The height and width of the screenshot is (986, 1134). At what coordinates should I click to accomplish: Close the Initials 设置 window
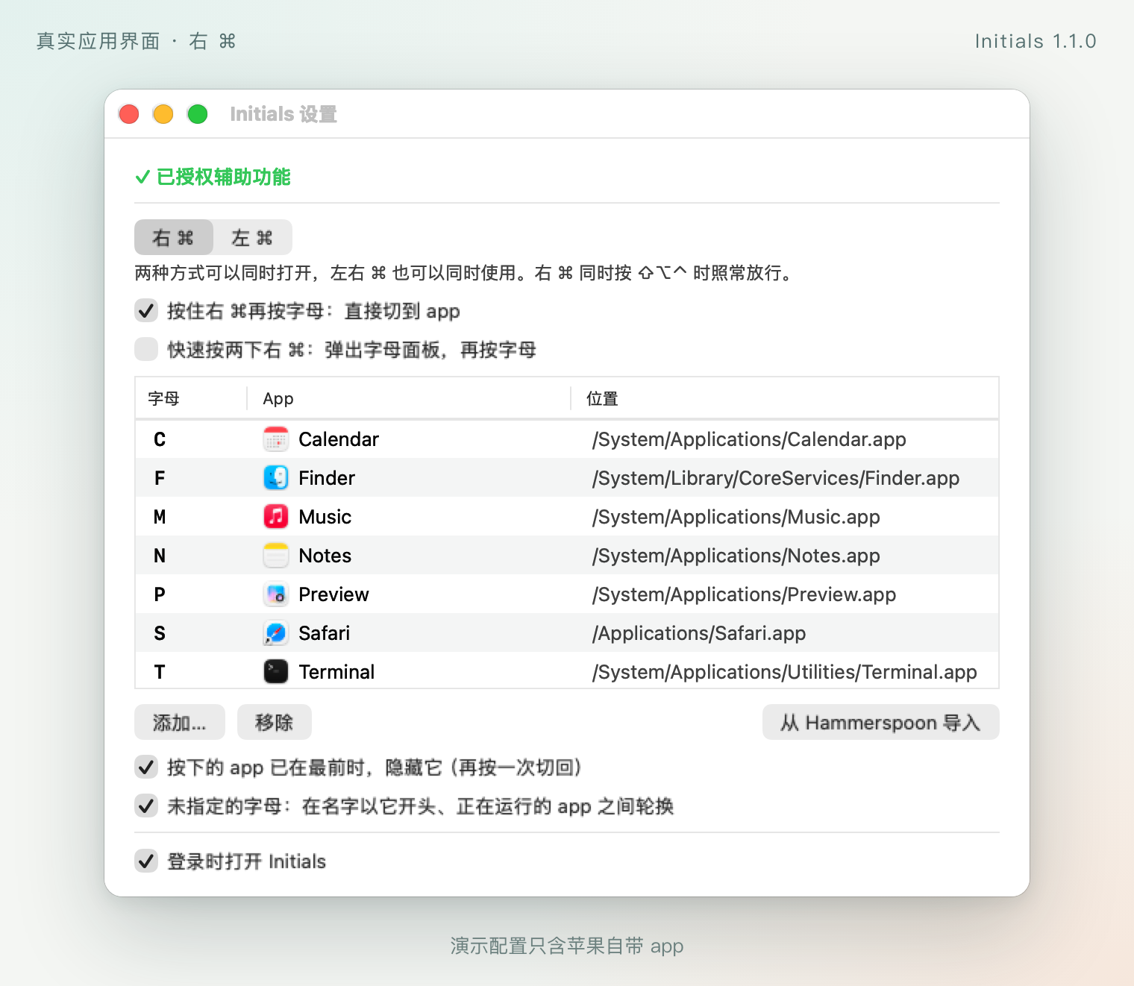(129, 114)
